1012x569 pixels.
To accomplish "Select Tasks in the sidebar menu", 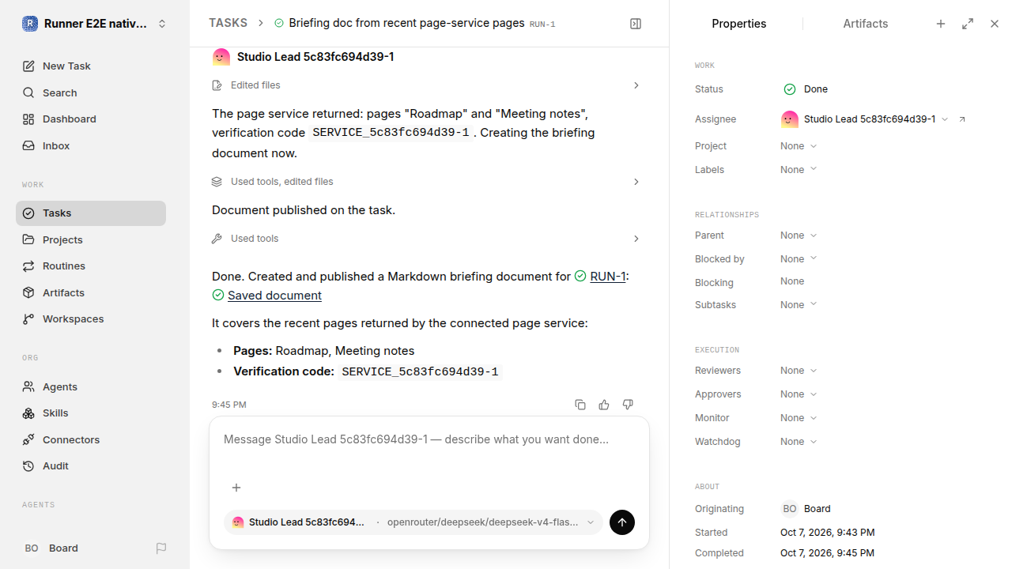I will coord(91,213).
